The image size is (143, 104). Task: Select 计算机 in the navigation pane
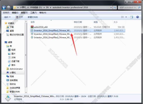point(13,73)
